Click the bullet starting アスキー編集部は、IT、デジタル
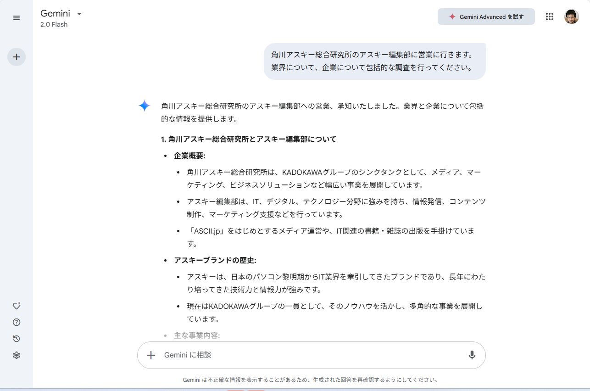This screenshot has height=391, width=590. tap(336, 208)
